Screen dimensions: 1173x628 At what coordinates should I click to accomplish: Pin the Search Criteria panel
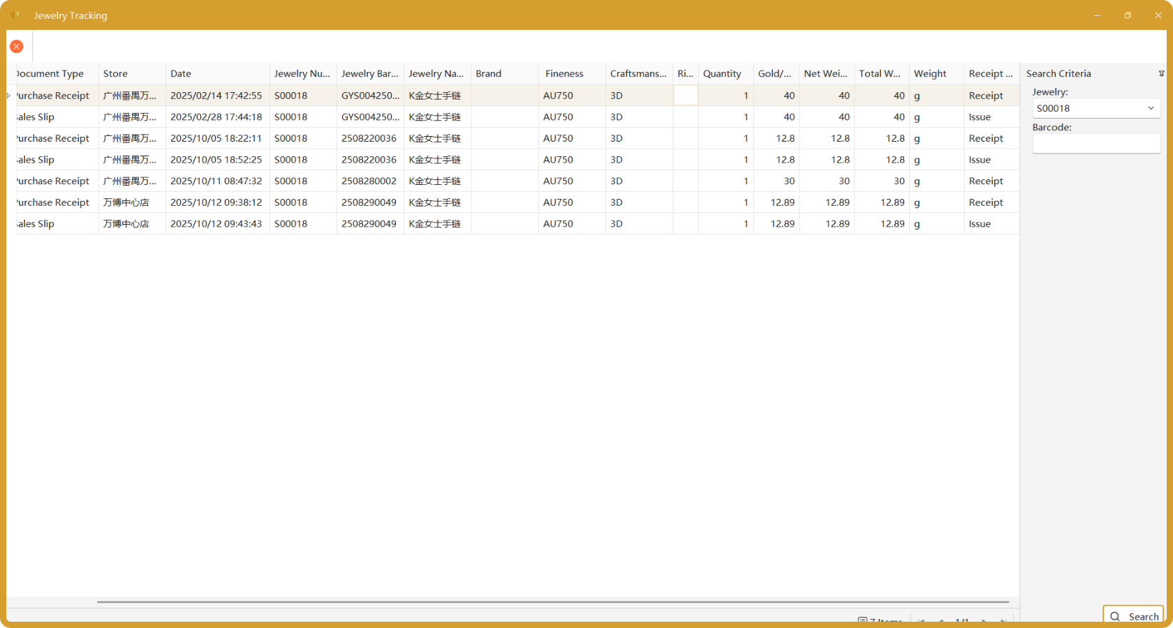coord(1161,73)
